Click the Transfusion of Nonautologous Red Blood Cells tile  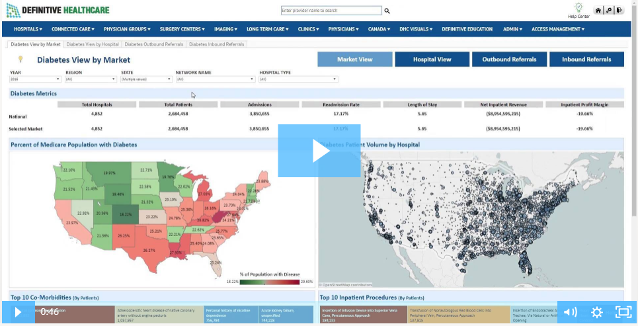pyautogui.click(x=459, y=315)
